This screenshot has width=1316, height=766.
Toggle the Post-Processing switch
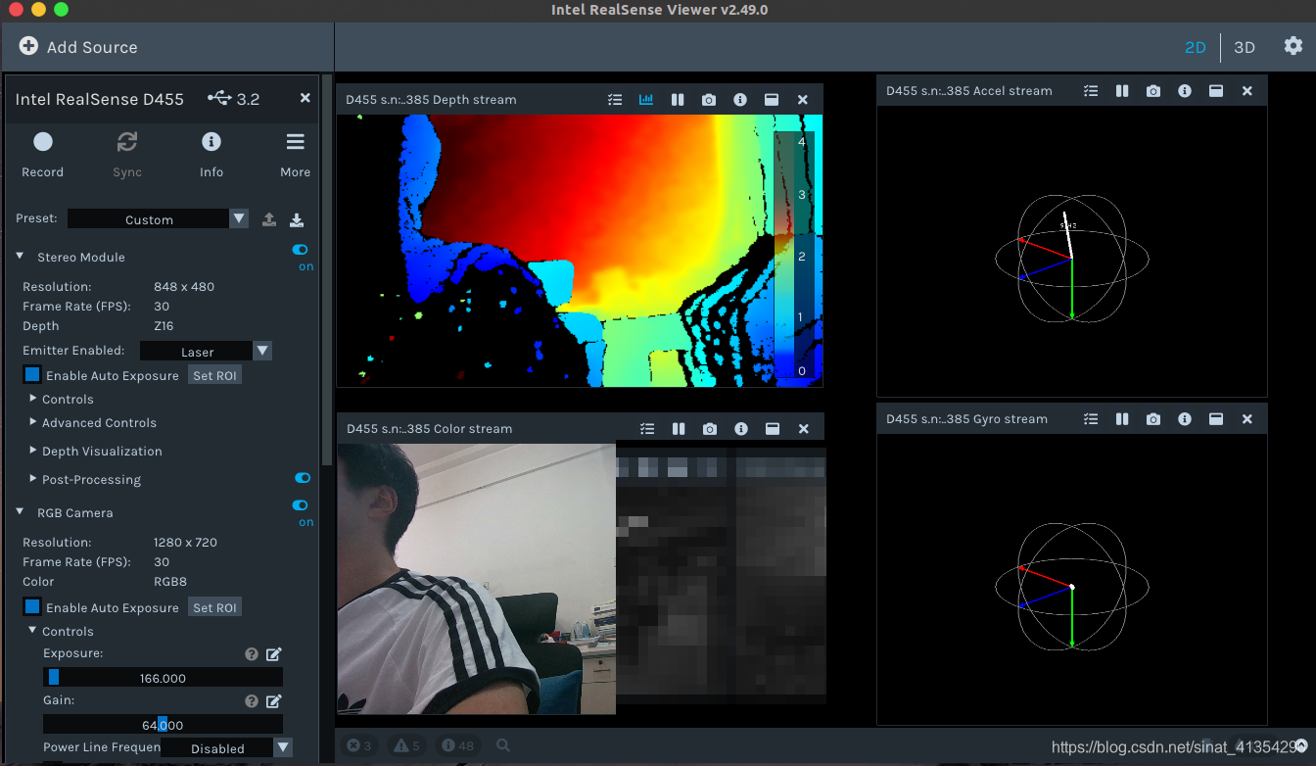pyautogui.click(x=303, y=478)
